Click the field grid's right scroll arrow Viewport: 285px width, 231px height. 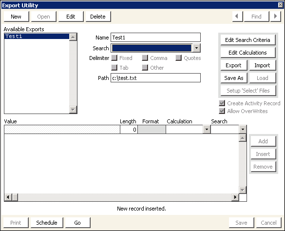pyautogui.click(x=235, y=197)
